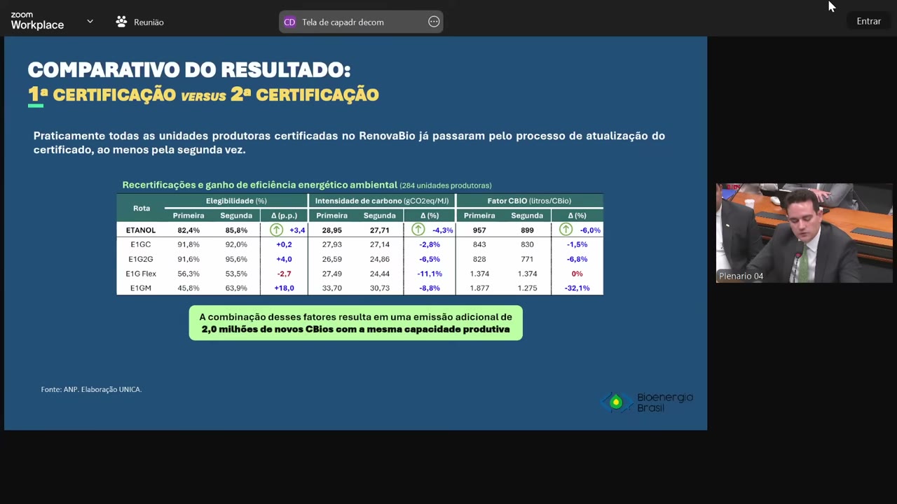897x504 pixels.
Task: Click the Plenario 04 name label
Action: [x=741, y=276]
